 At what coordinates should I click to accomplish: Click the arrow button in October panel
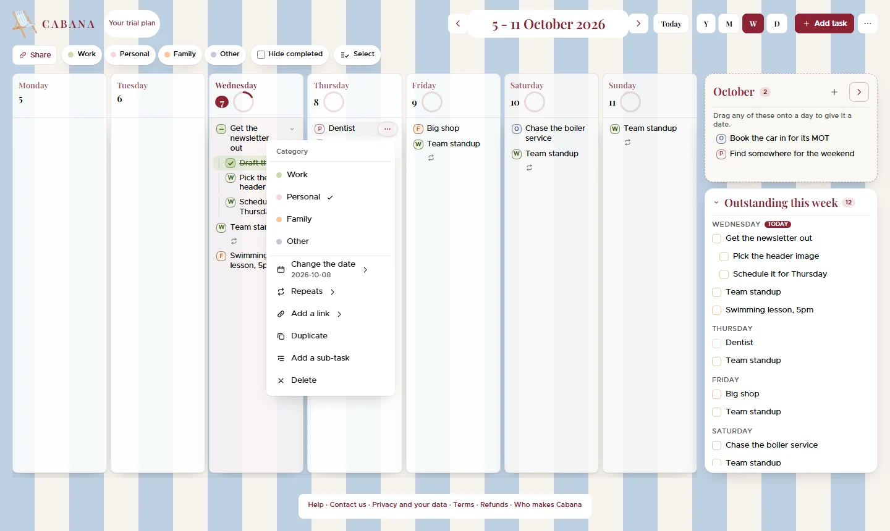859,92
